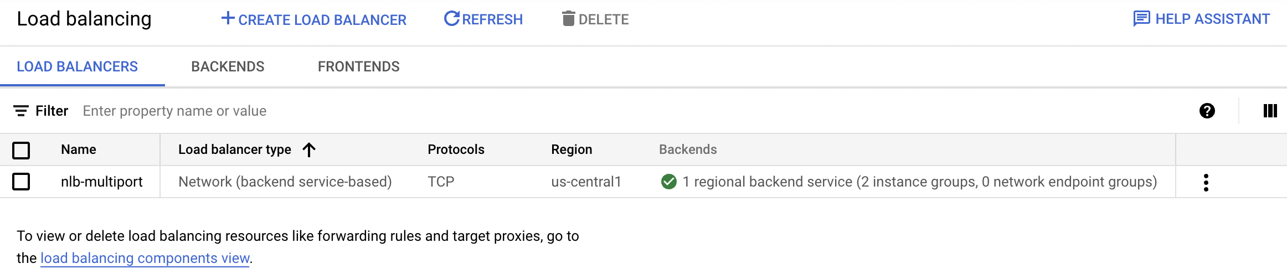Click the green healthy backend check icon
The image size is (1287, 279).
[668, 182]
